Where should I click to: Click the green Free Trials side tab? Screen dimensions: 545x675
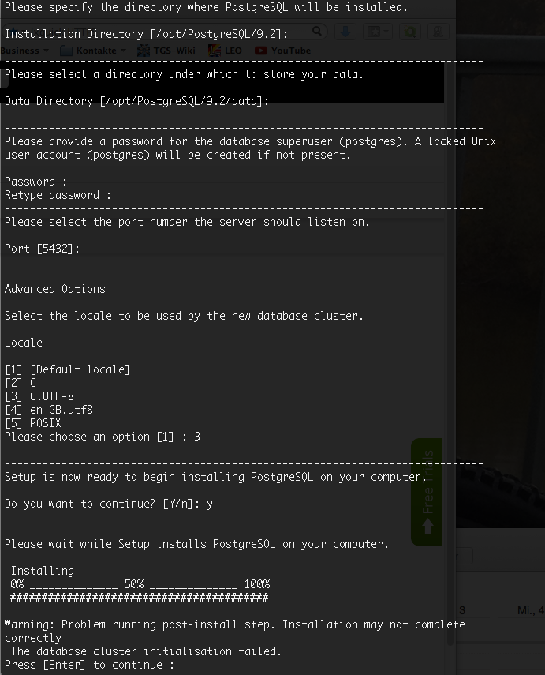426,492
